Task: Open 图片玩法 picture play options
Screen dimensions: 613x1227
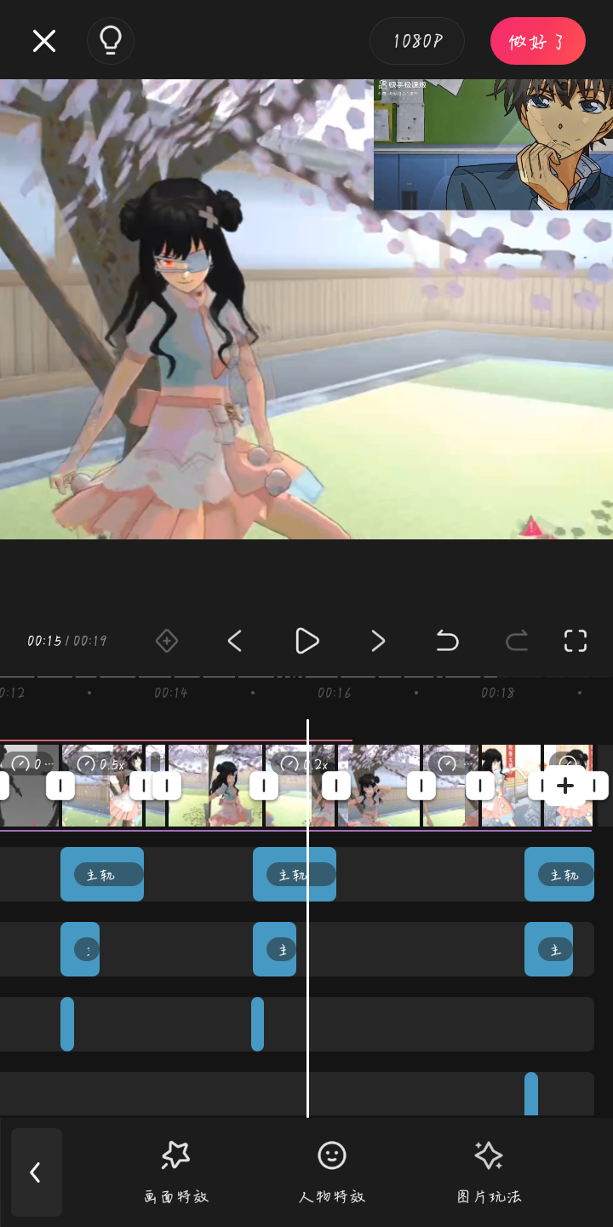Action: 489,1172
